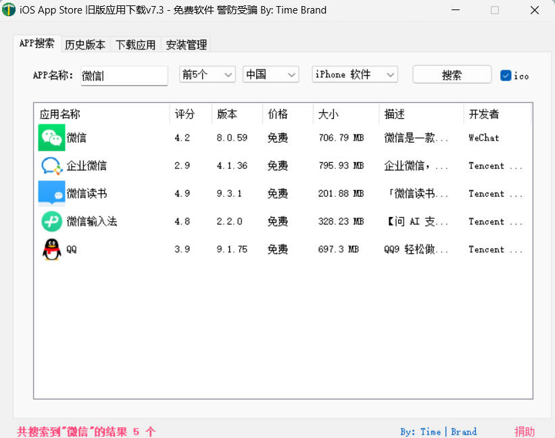Click size 706.79 MB cell
Screen dimensions: 555x438
(x=341, y=138)
